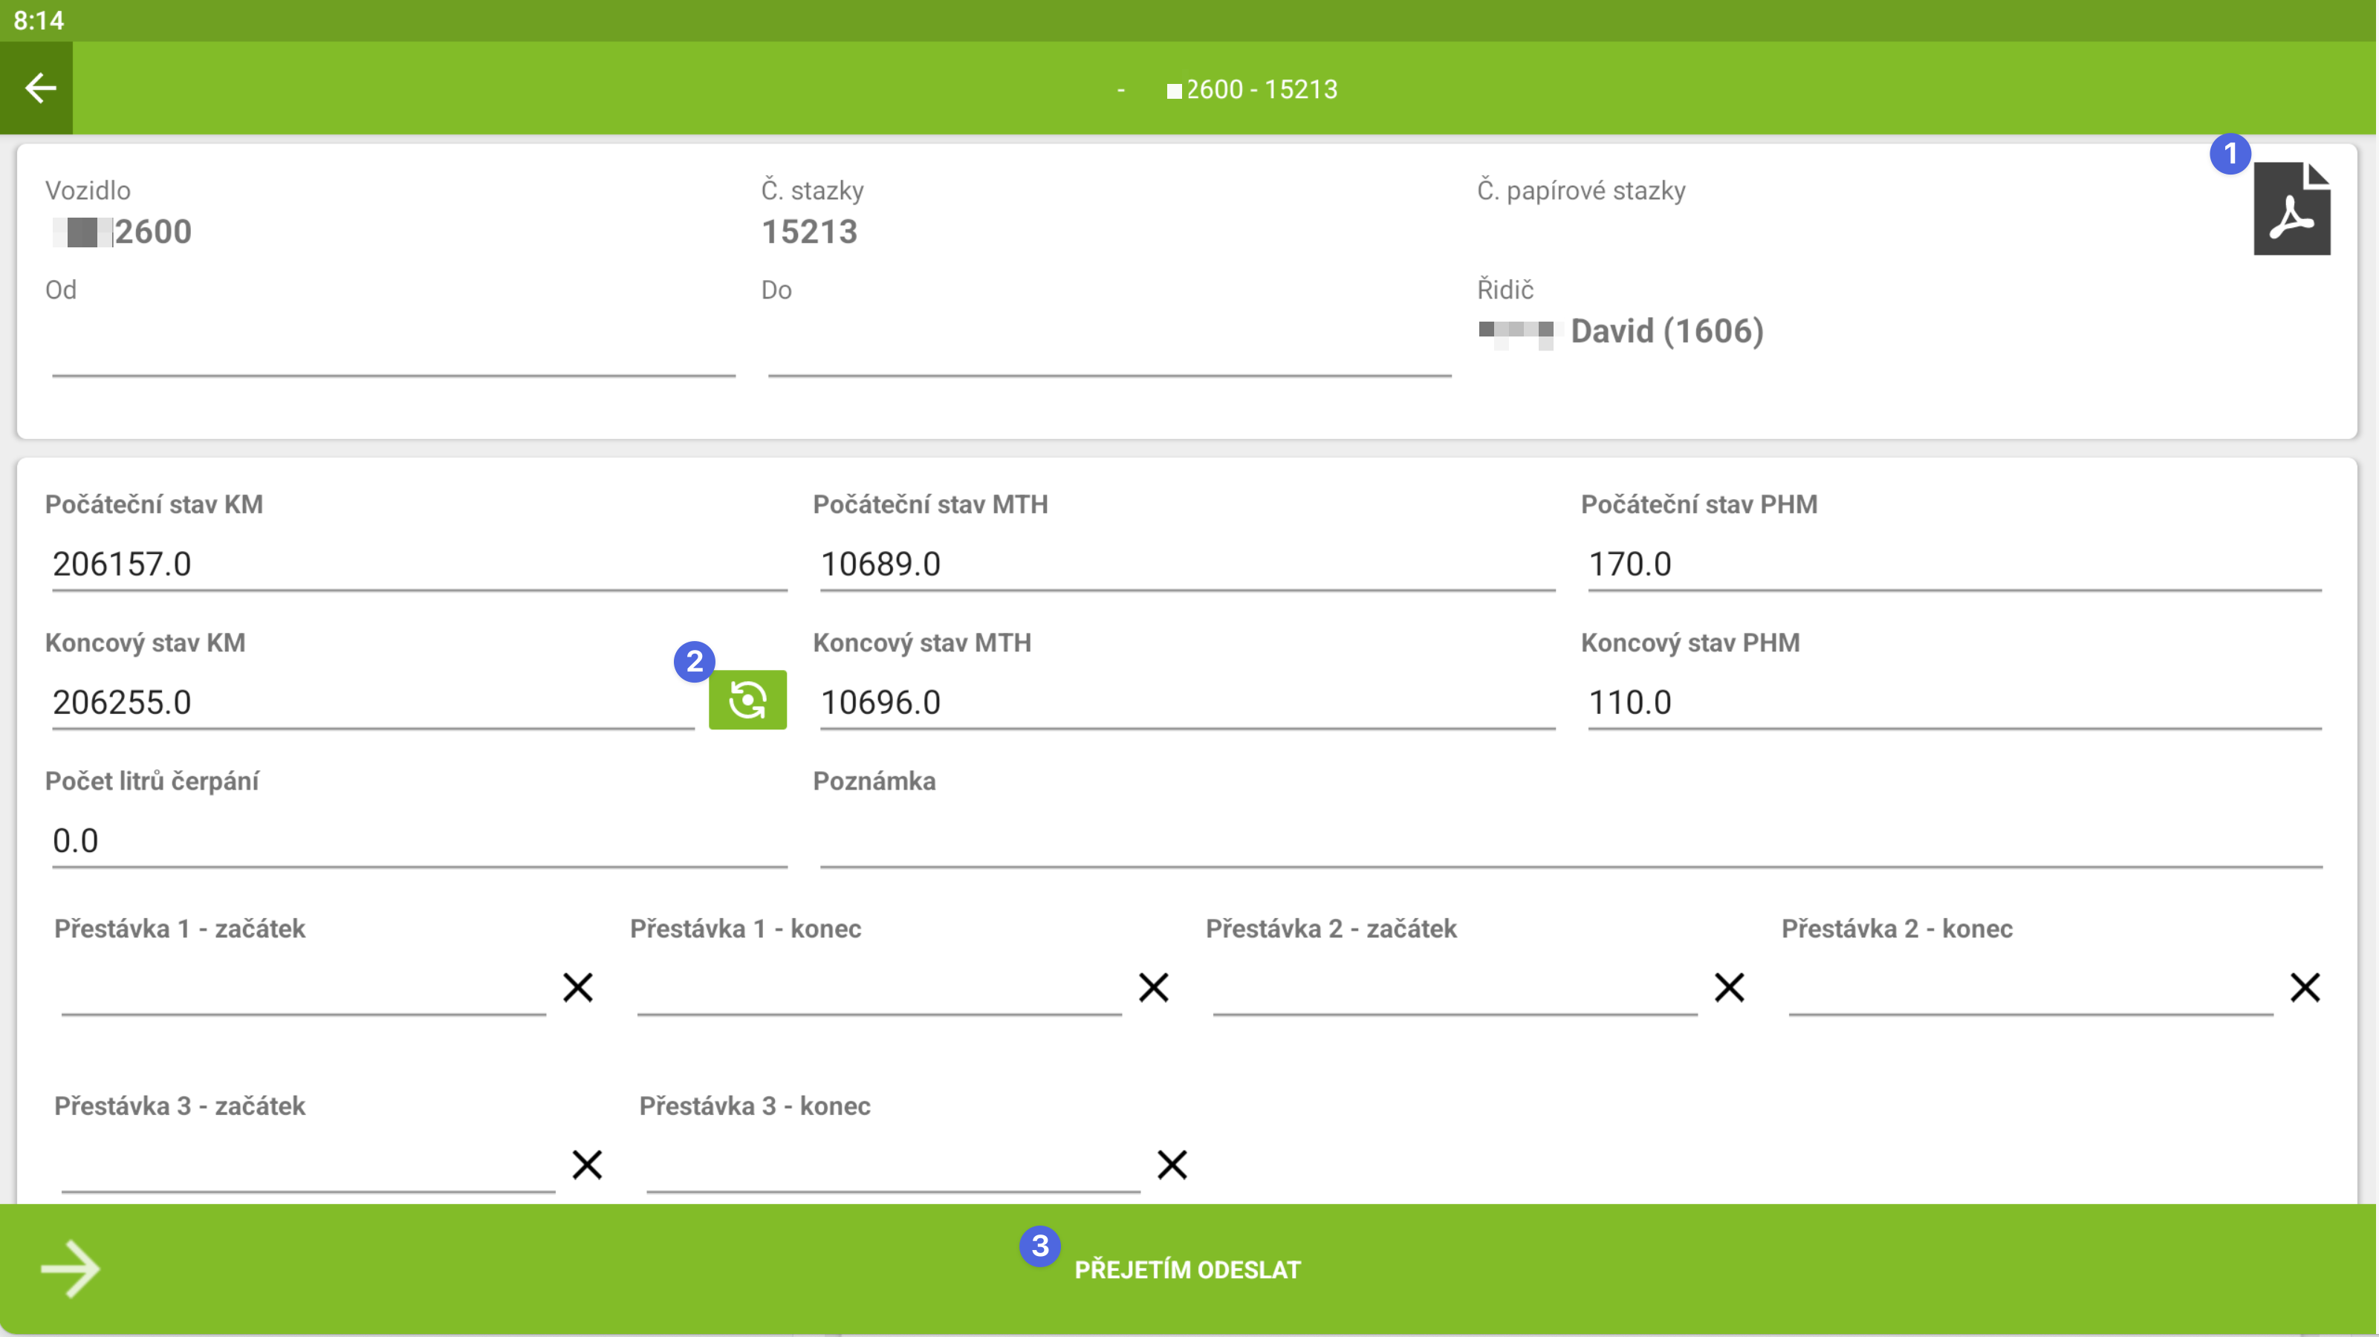Refresh the Koncový stav KM value
Screen dimensions: 2379x1337
747,700
